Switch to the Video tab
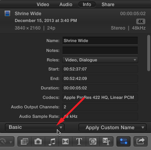The image size is (151, 150). point(43,5)
